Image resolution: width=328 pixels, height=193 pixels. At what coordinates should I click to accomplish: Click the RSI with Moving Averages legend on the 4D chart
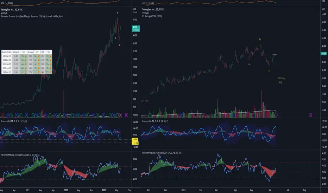click(20, 155)
